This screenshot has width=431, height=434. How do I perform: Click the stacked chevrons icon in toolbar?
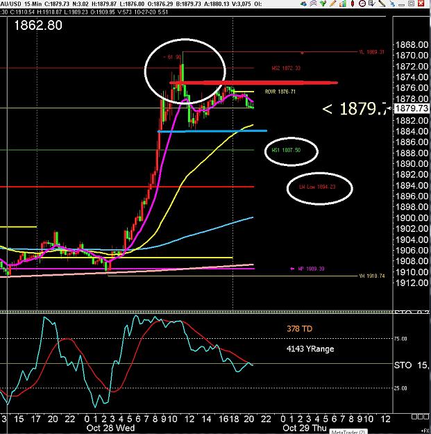pos(313,3)
